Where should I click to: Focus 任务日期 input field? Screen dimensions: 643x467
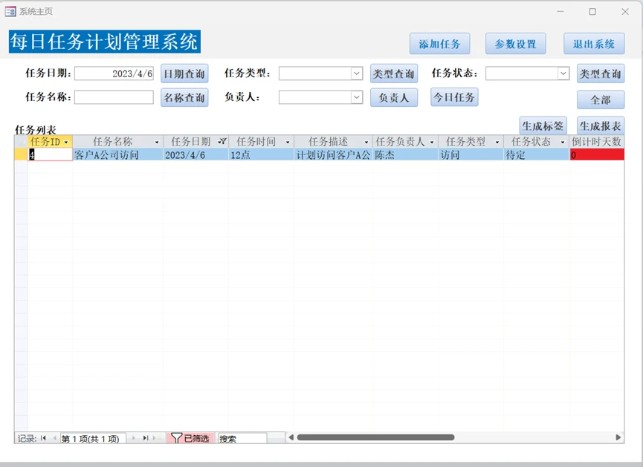pyautogui.click(x=114, y=74)
